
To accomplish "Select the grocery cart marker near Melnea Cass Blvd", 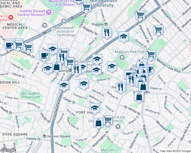I will [x=151, y=55].
